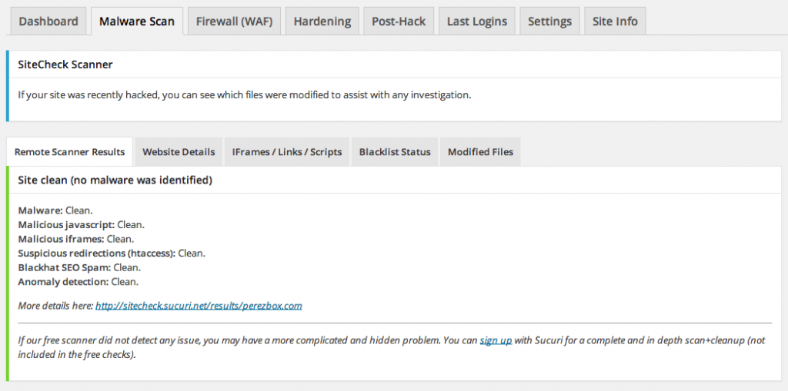Screen dimensions: 788x391
Task: Click the 'Anomaly detection' result line
Action: (78, 282)
